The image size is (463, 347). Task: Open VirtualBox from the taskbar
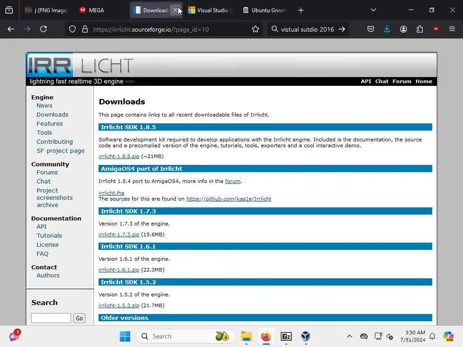(306, 336)
